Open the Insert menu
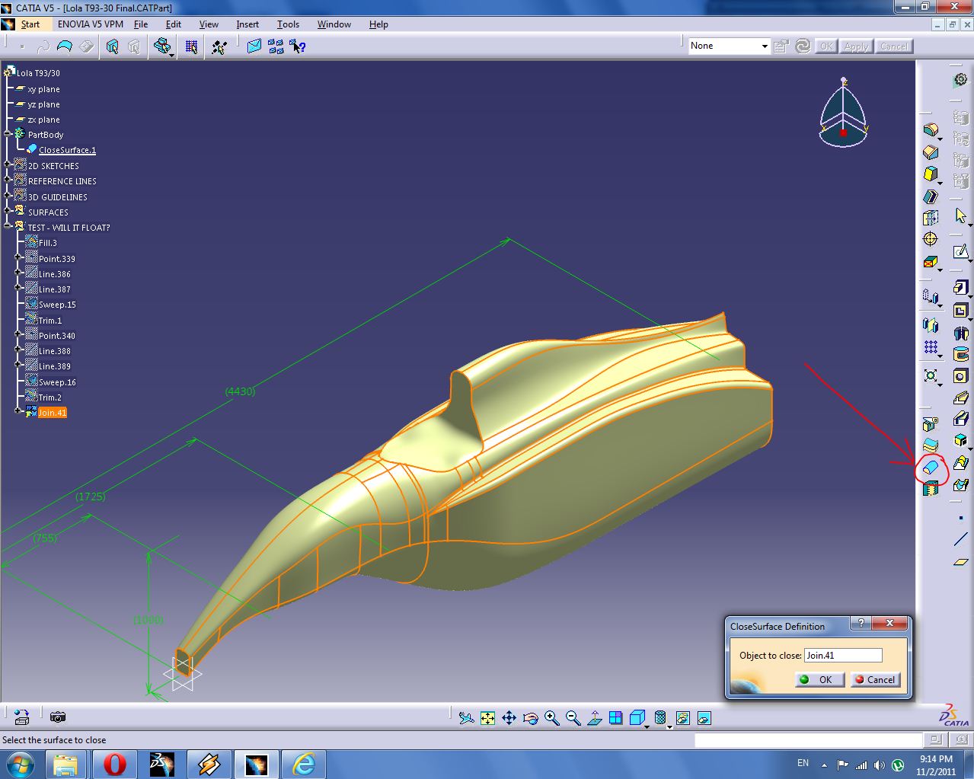Screen dimensions: 974x779 (x=247, y=24)
